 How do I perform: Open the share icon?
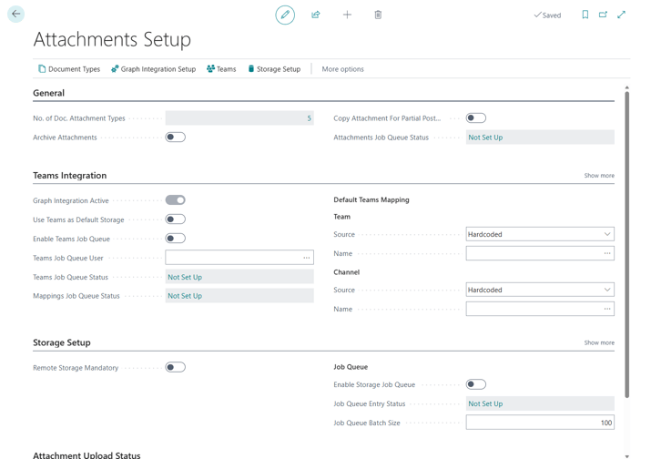click(x=316, y=15)
